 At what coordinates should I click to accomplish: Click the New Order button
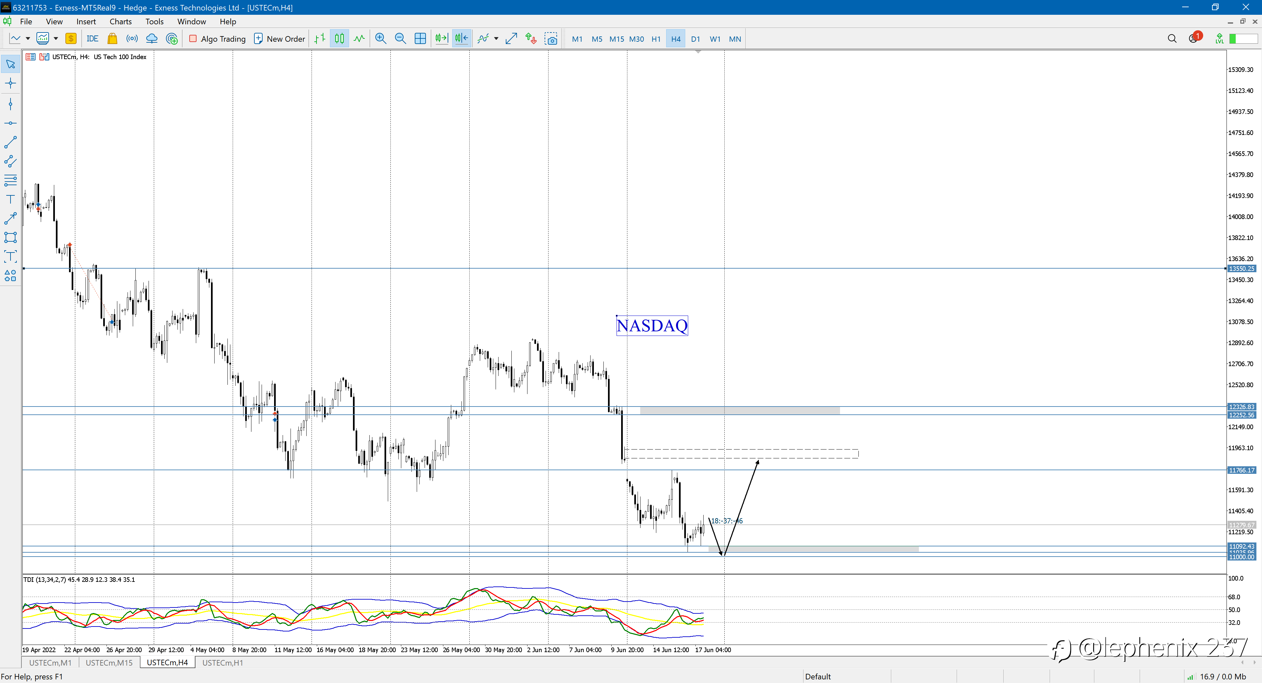[x=279, y=39]
